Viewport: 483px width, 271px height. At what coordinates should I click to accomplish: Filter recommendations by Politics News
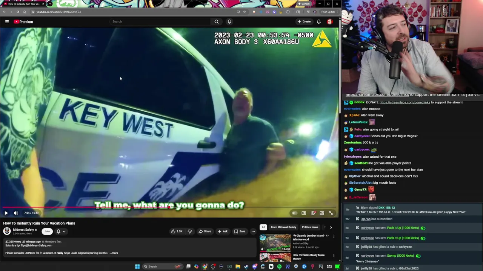click(x=310, y=227)
